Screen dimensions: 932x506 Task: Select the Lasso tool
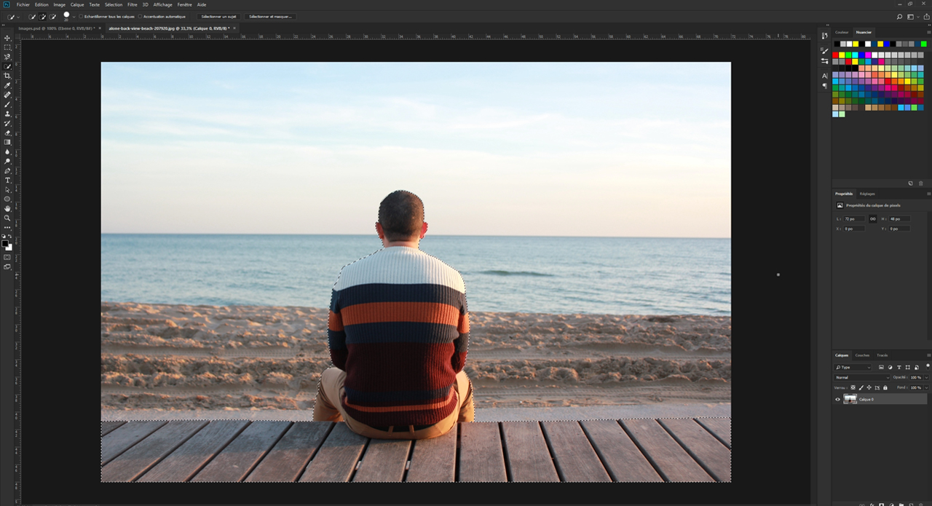tap(7, 57)
